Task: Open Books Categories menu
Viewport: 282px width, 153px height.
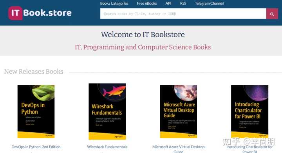Action: (114, 4)
